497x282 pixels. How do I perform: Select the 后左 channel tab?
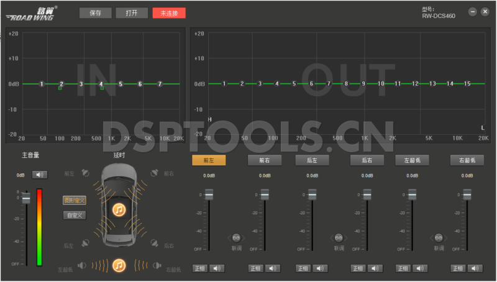312,160
